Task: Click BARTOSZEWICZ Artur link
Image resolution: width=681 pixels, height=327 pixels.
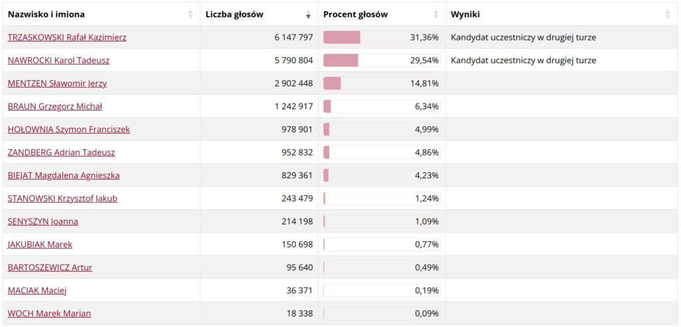Action: 50,267
